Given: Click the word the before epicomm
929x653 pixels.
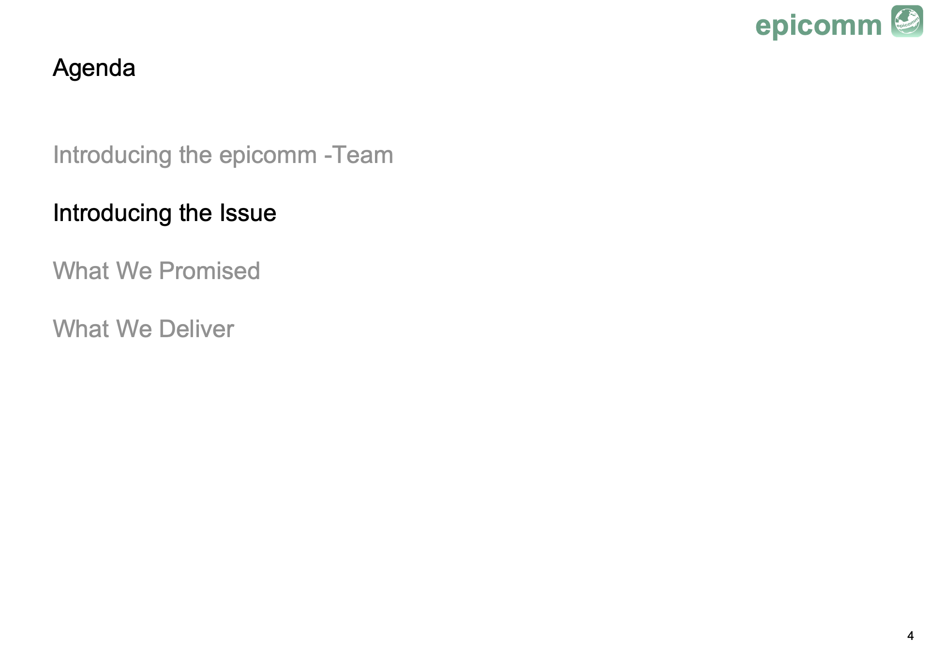Looking at the screenshot, I should click(x=195, y=155).
